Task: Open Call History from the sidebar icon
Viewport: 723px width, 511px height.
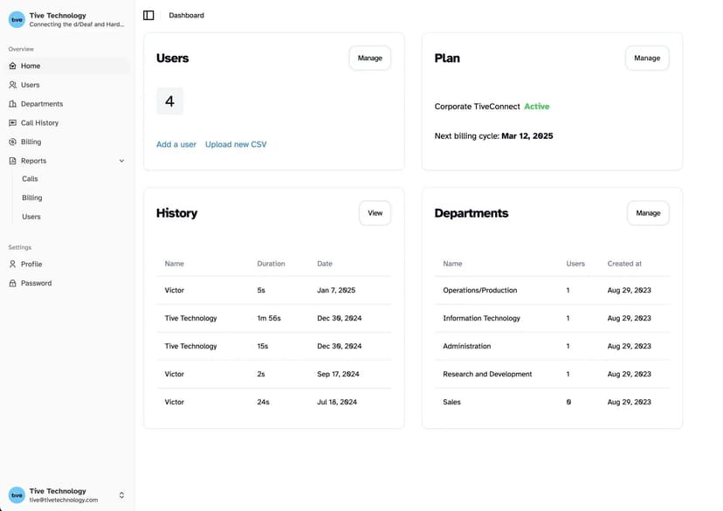Action: (12, 122)
